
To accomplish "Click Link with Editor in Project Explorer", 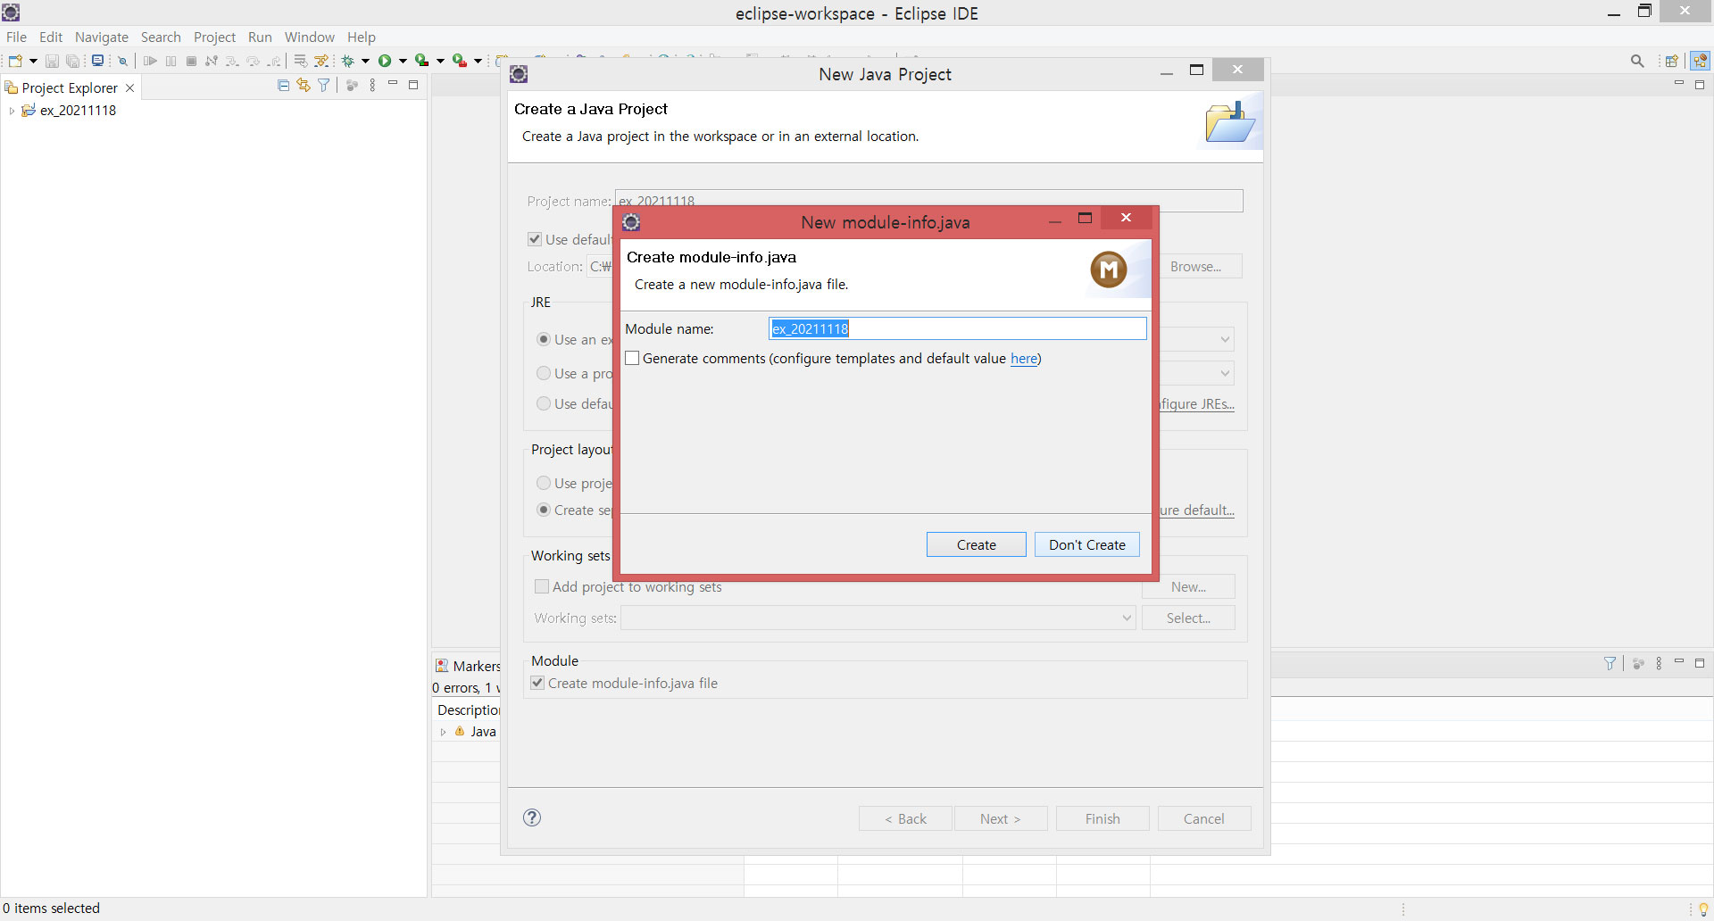I will [x=304, y=86].
